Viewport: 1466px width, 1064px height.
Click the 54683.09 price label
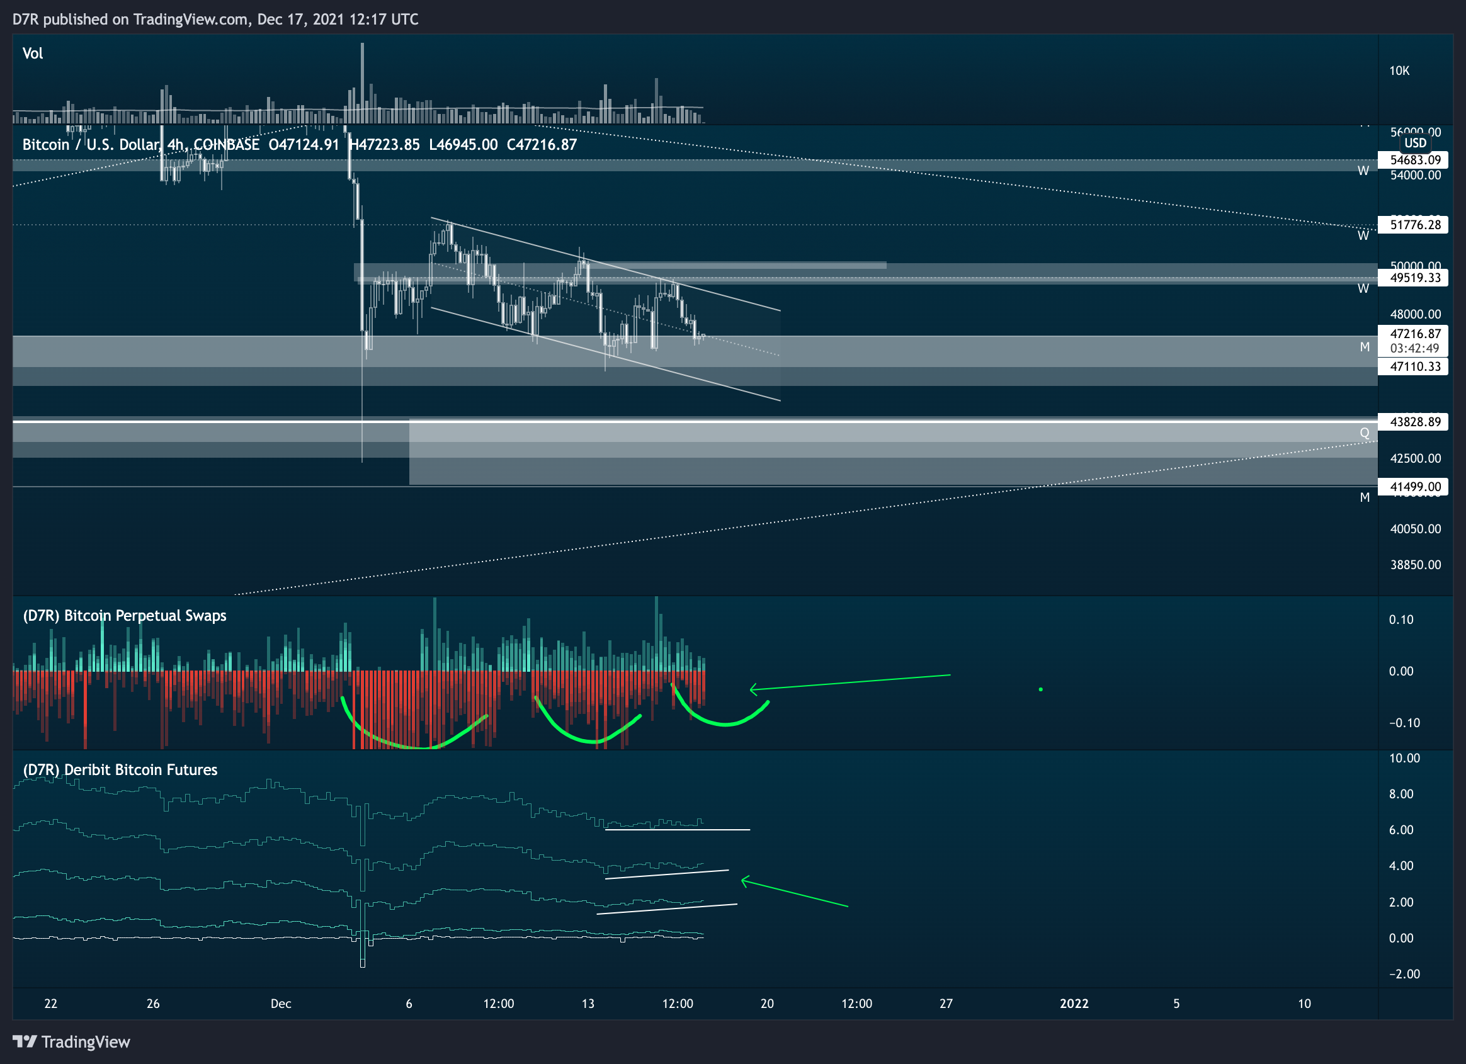point(1415,160)
